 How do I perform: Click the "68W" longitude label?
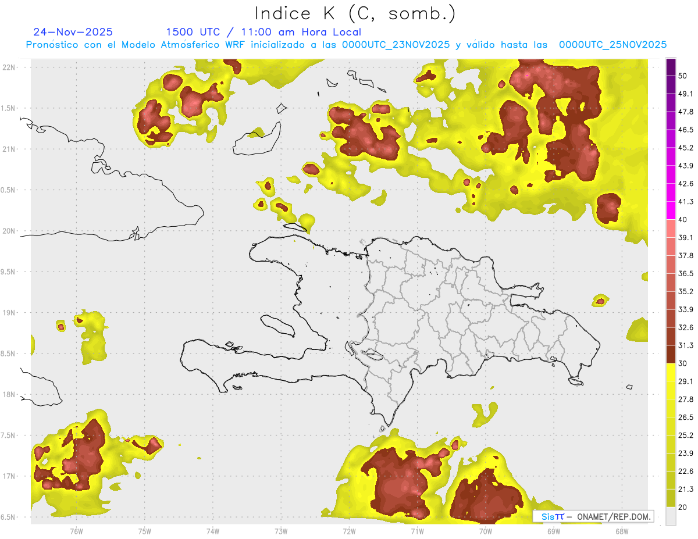tap(622, 531)
